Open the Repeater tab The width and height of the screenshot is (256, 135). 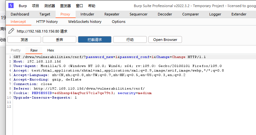pyautogui.click(x=112, y=14)
